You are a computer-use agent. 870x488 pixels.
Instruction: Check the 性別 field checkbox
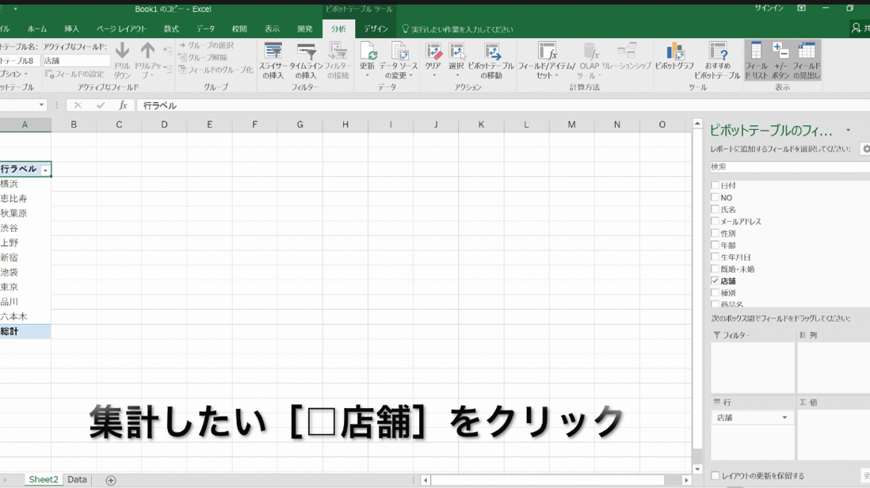click(x=715, y=233)
